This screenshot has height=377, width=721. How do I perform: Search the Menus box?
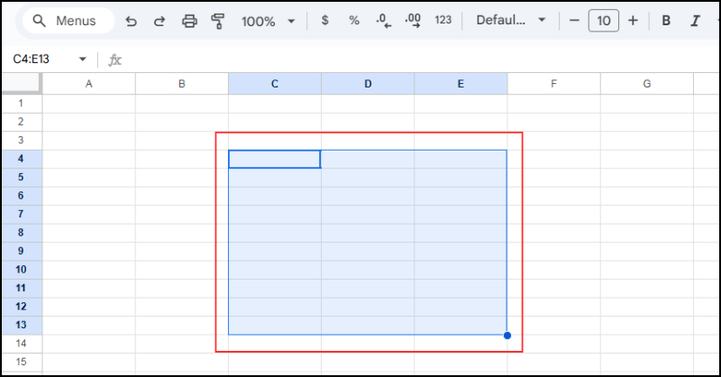pyautogui.click(x=68, y=21)
